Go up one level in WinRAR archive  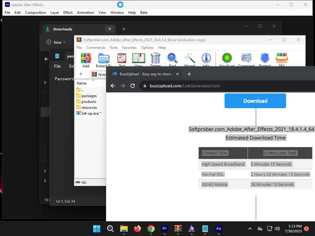pyautogui.click(x=81, y=74)
